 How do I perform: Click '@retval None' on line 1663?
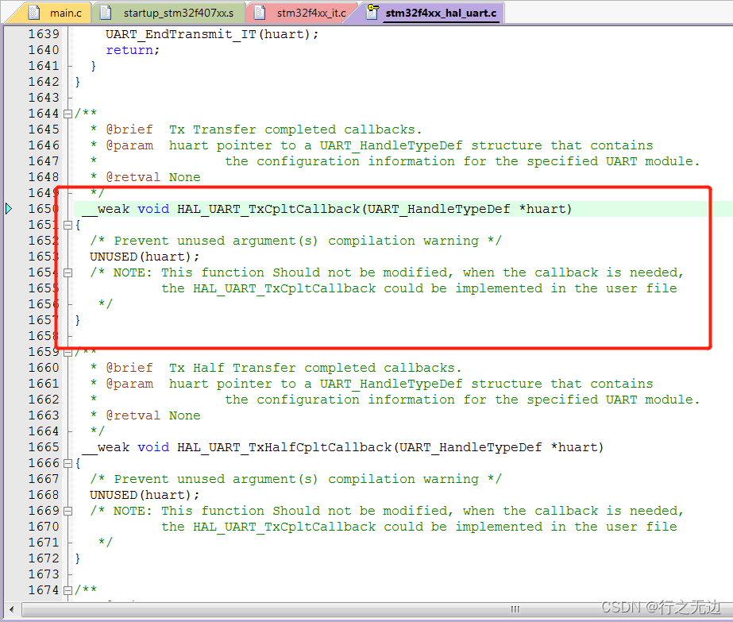(x=152, y=415)
